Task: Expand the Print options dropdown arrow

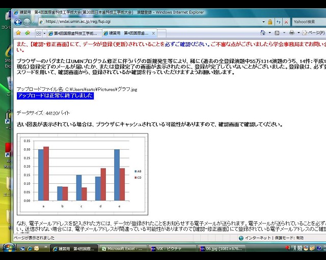Action: click(x=298, y=33)
